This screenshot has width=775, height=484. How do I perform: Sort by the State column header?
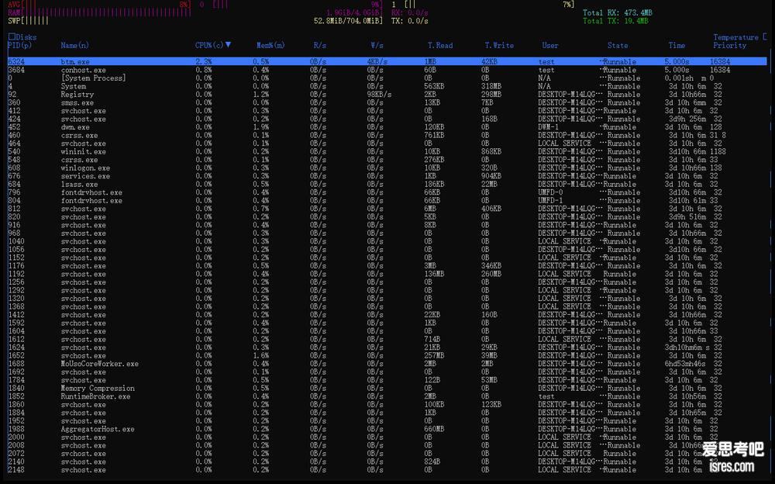pyautogui.click(x=618, y=46)
